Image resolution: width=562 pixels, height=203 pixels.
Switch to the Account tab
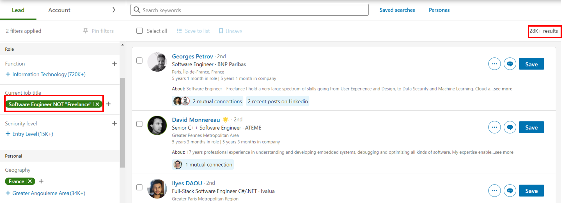(59, 10)
